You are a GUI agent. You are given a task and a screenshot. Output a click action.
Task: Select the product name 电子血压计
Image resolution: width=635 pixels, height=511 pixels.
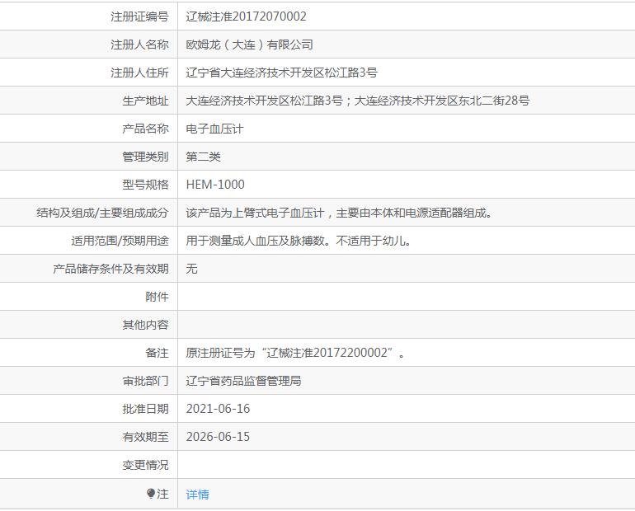coord(214,129)
